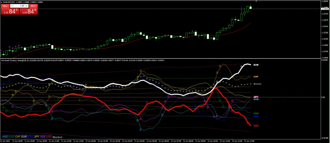Toggle the Market line button
The height and width of the screenshot is (143, 330).
(58, 137)
